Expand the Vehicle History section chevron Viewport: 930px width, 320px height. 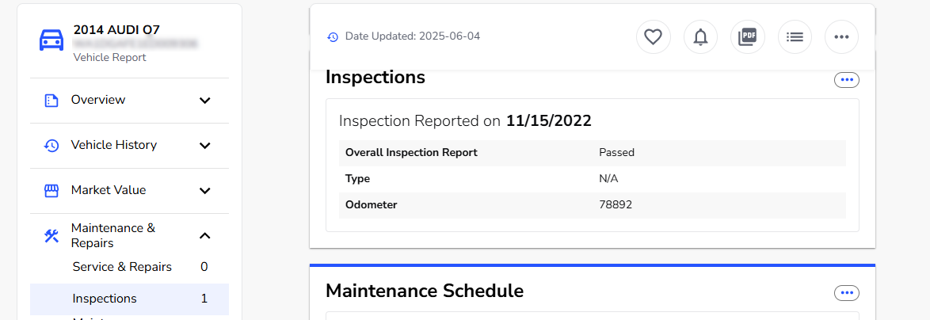(x=204, y=145)
